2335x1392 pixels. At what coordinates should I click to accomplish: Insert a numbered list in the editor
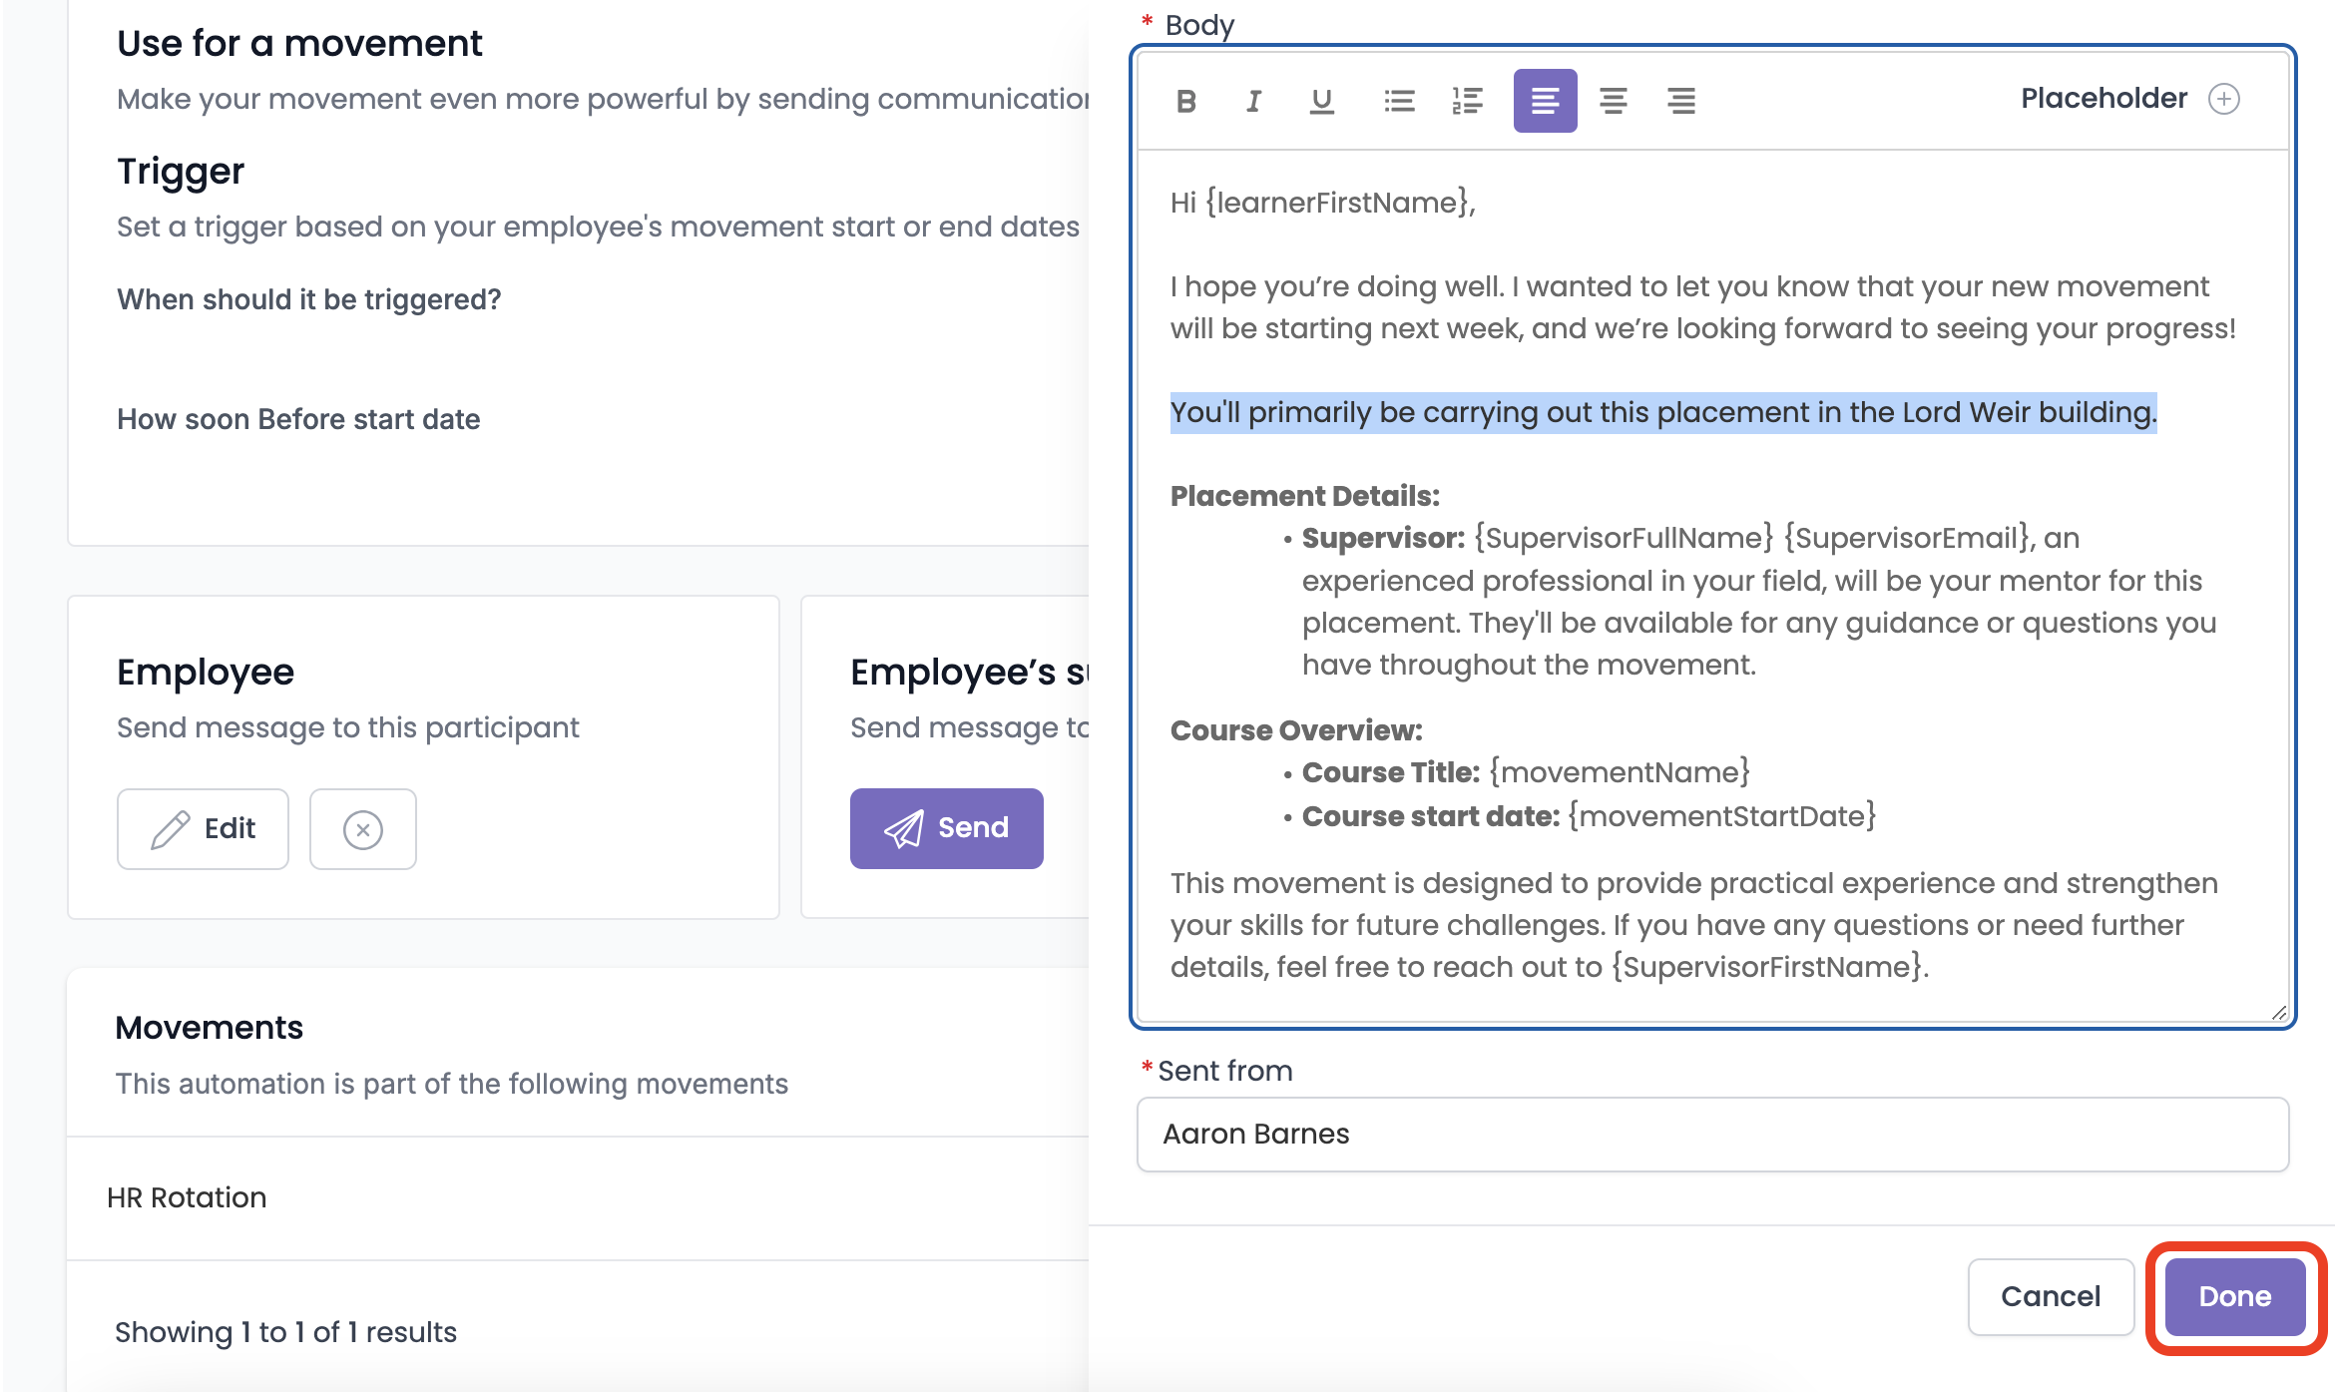point(1467,101)
